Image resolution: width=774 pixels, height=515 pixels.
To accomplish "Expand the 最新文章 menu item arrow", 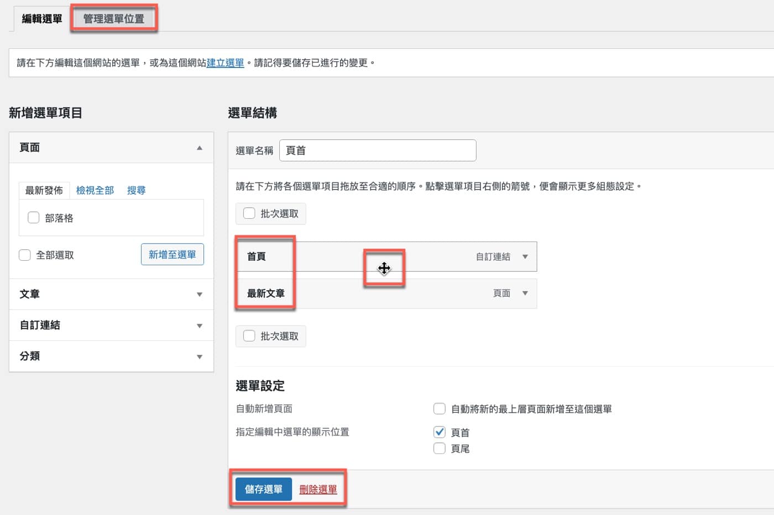I will click(x=525, y=293).
